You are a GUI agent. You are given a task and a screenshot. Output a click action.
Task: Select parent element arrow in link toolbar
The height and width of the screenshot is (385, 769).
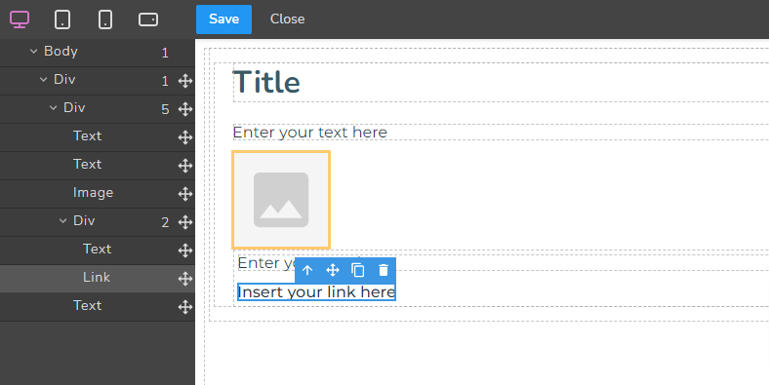coord(307,270)
